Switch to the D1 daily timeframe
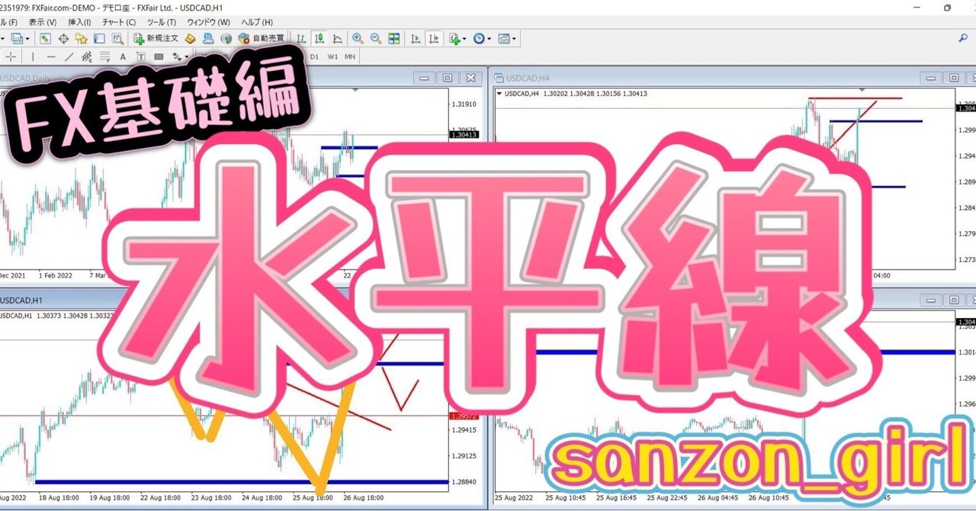The image size is (976, 511). (313, 56)
